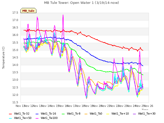The image size is (164, 123).
Task: Click the 15.0 y-axis tick label
Action: 15,50
